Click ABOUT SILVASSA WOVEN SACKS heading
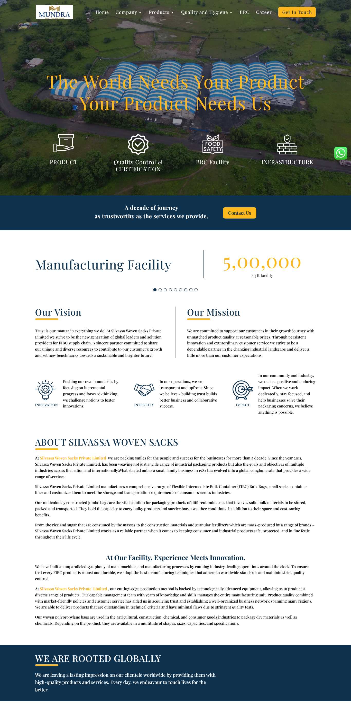Image resolution: width=351 pixels, height=704 pixels. coord(107,442)
